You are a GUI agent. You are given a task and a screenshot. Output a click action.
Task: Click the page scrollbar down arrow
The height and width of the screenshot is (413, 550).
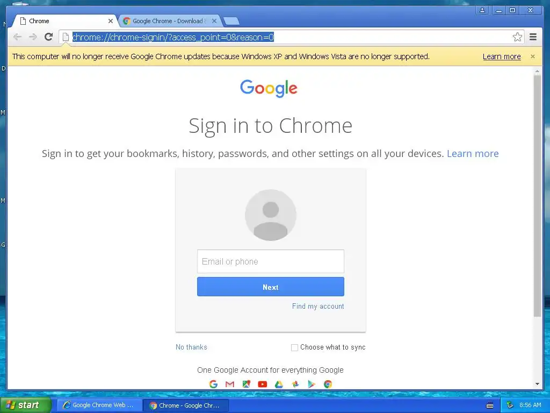pyautogui.click(x=537, y=384)
